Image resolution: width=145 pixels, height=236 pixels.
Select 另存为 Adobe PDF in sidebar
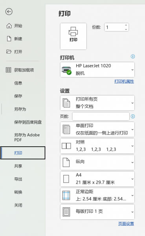tap(27, 137)
